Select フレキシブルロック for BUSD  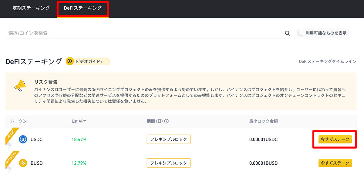pyautogui.click(x=169, y=163)
